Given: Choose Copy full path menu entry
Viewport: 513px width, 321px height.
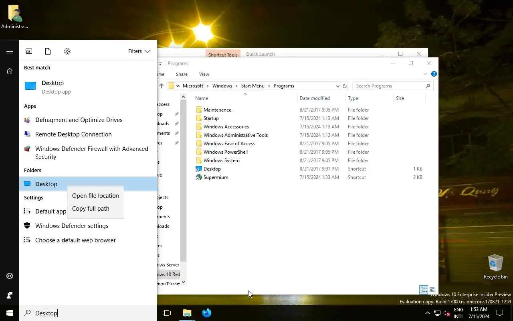Looking at the screenshot, I should [95, 209].
